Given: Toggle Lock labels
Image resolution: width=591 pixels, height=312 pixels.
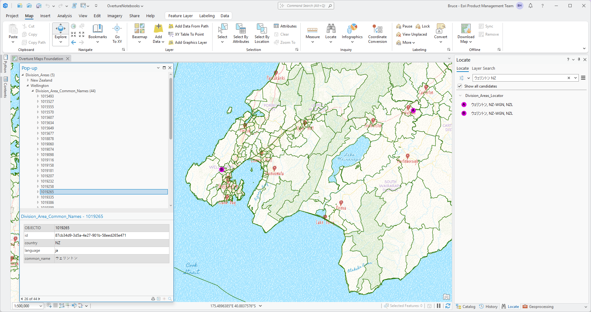Looking at the screenshot, I should tap(423, 26).
